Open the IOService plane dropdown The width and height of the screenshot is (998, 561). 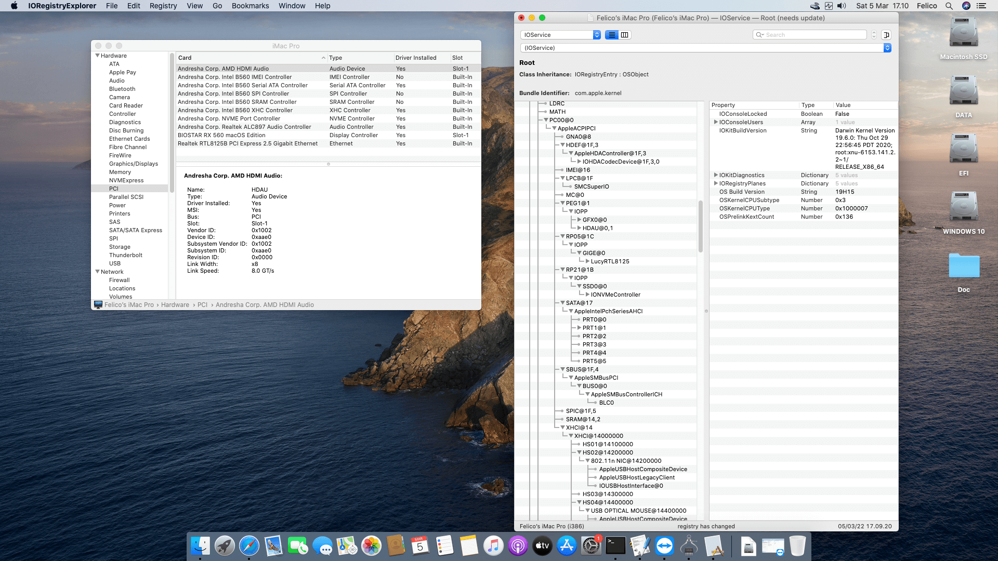(560, 35)
